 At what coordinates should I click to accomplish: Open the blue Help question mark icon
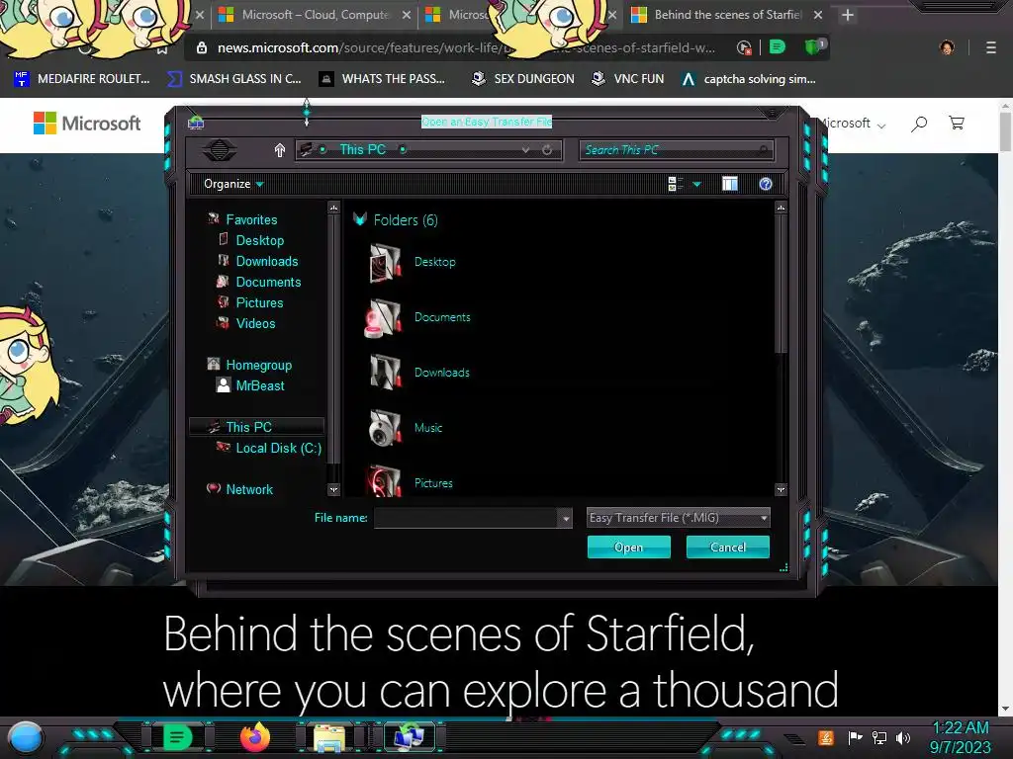pyautogui.click(x=766, y=184)
